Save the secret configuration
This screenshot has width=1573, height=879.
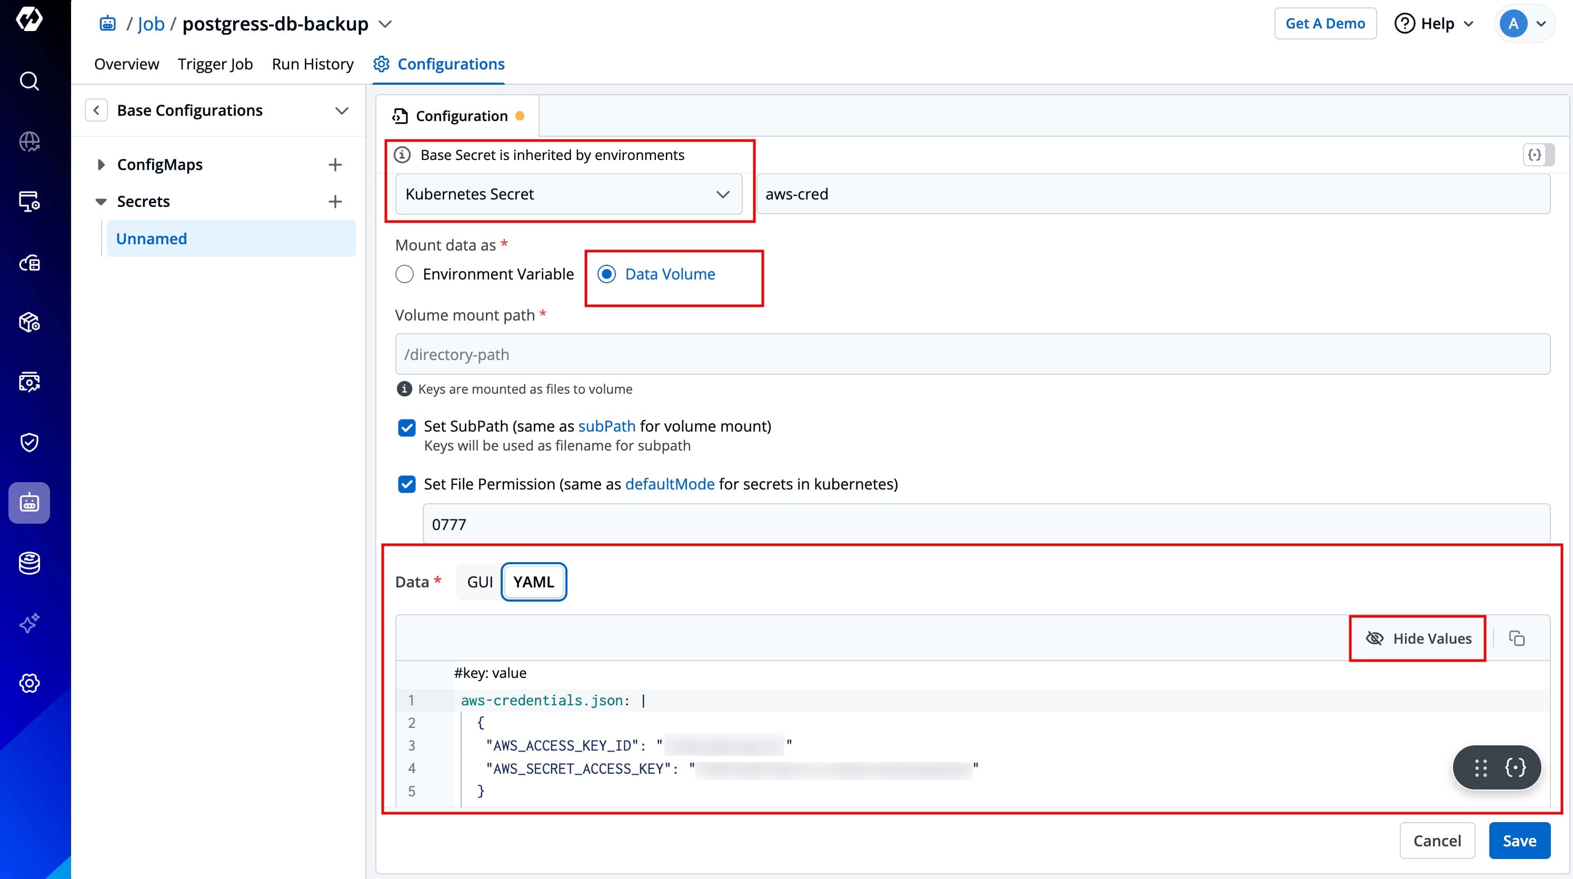[1519, 841]
